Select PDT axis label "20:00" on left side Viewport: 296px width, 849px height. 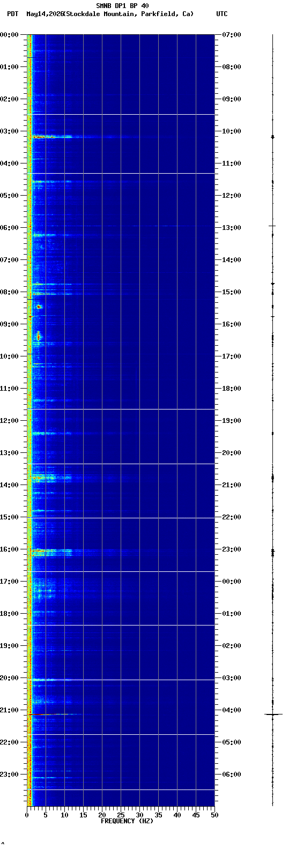(x=9, y=678)
